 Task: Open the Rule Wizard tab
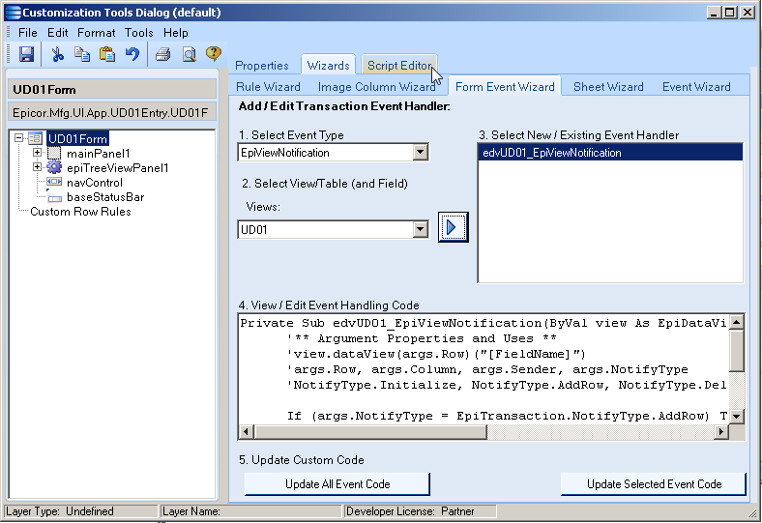point(268,87)
